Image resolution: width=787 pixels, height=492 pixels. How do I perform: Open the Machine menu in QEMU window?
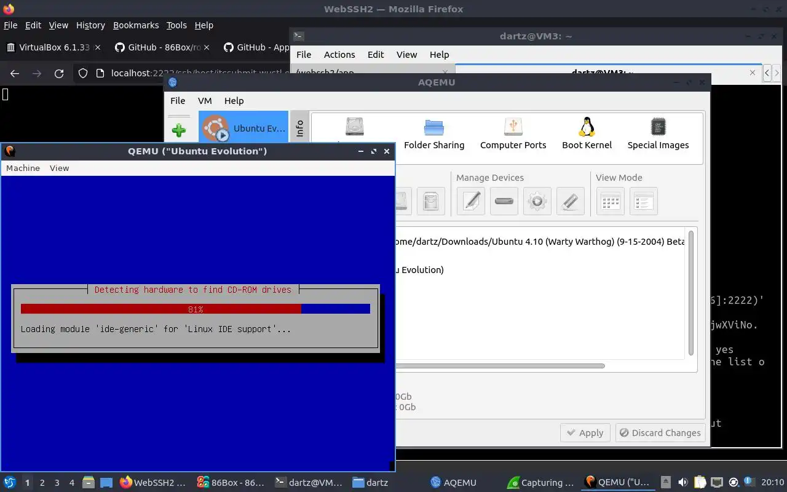[23, 168]
